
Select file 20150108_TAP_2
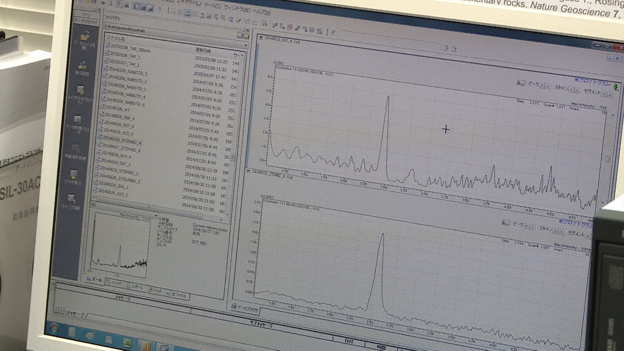click(x=122, y=55)
